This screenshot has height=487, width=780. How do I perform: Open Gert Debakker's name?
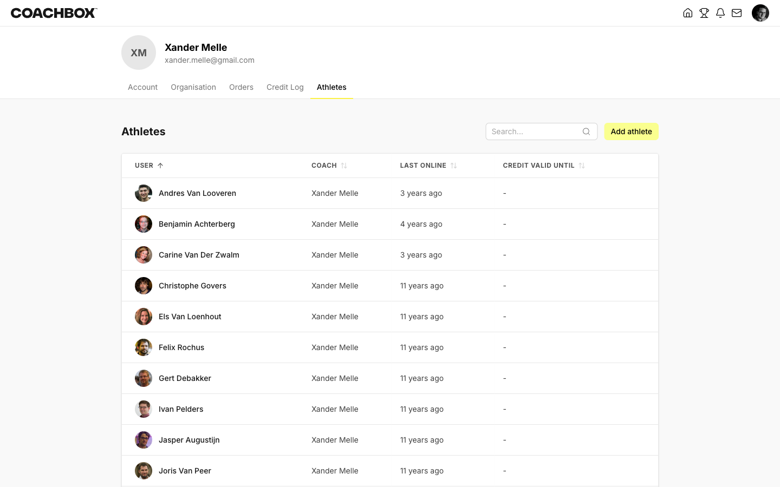185,378
